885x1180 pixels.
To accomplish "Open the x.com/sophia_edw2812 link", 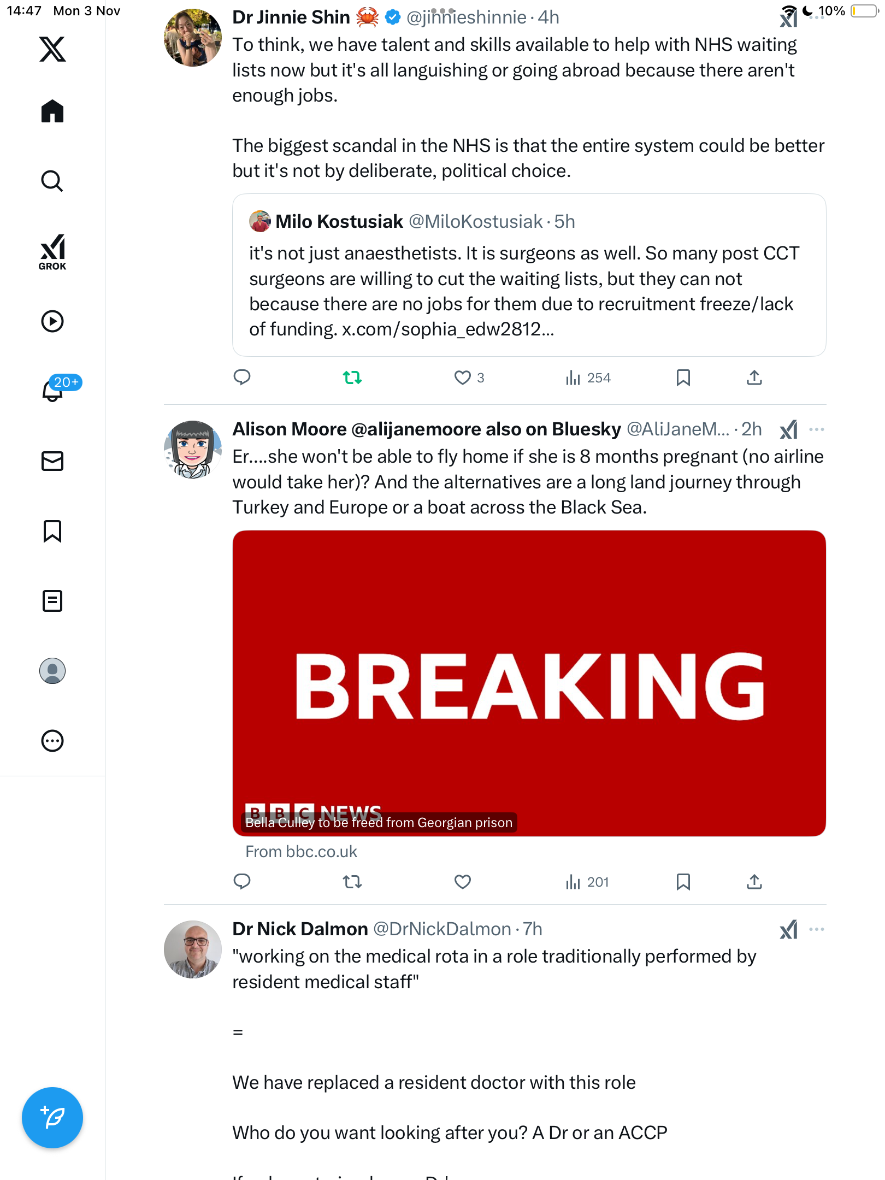I will [x=447, y=329].
